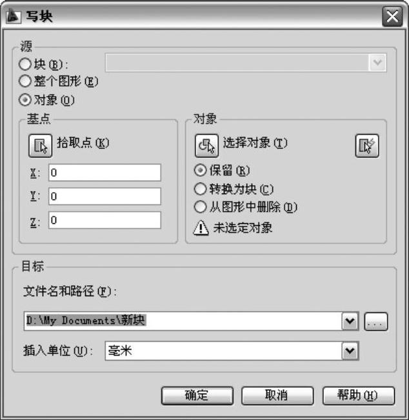Viewport: 409px width, 420px height.
Task: Click the warning icon beside 未选定对象
Action: pyautogui.click(x=201, y=228)
